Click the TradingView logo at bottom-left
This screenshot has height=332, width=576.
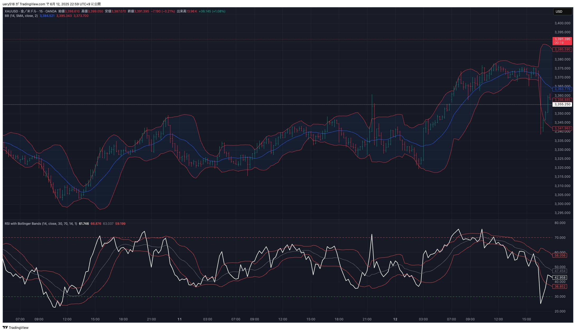click(15, 328)
